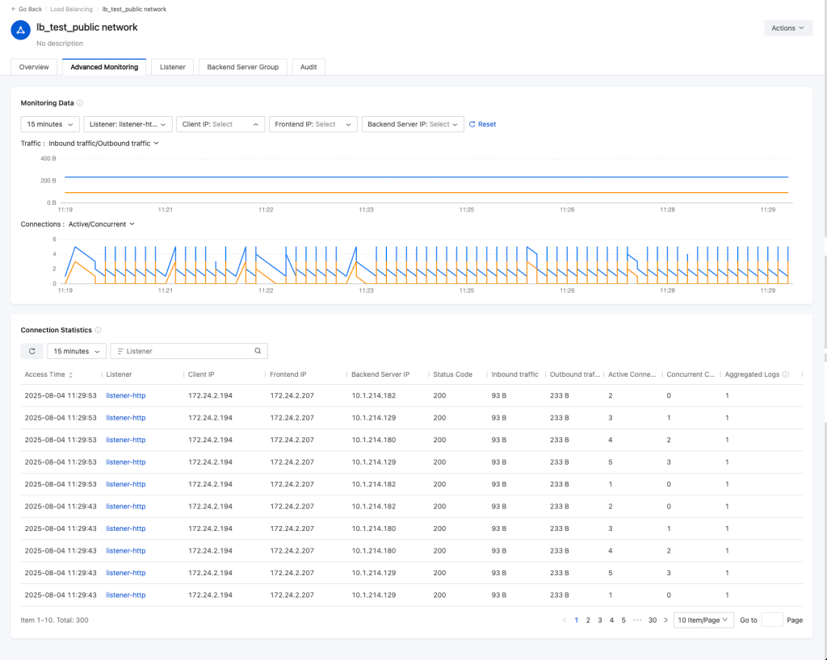
Task: Switch to the Listener tab
Action: (x=173, y=67)
